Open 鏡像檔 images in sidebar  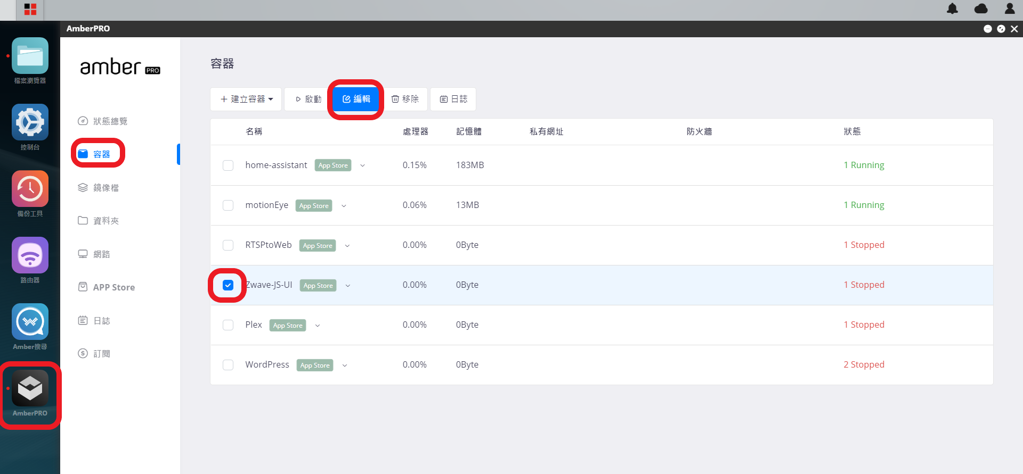[99, 188]
